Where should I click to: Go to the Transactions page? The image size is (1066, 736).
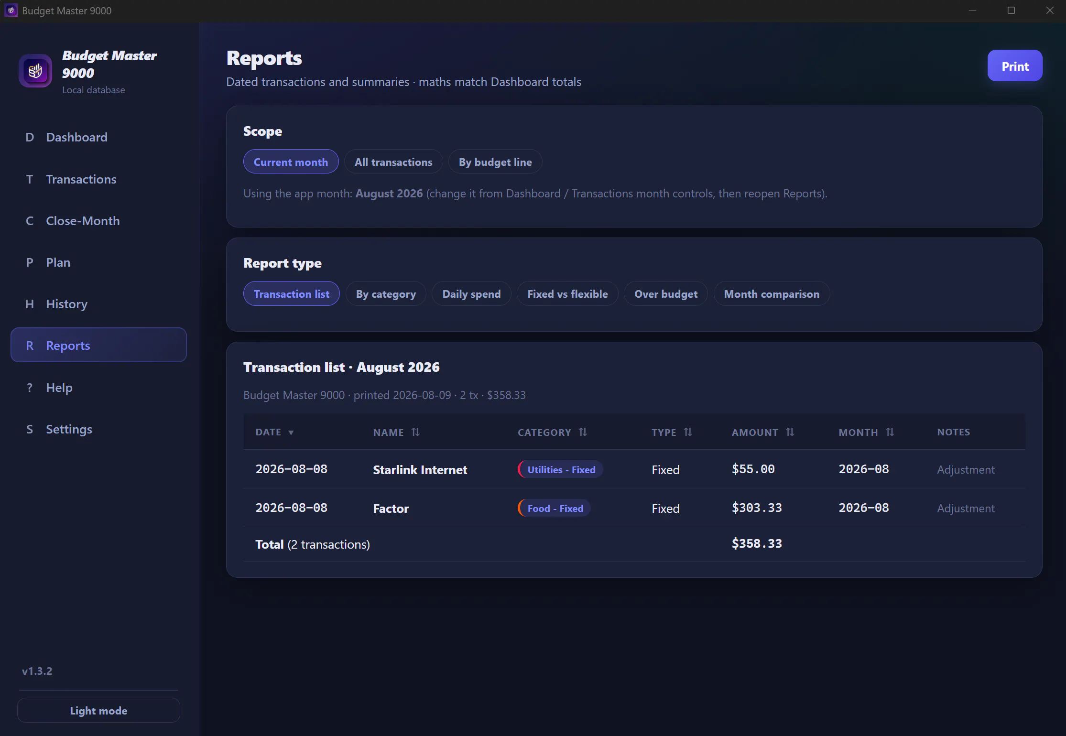point(98,179)
